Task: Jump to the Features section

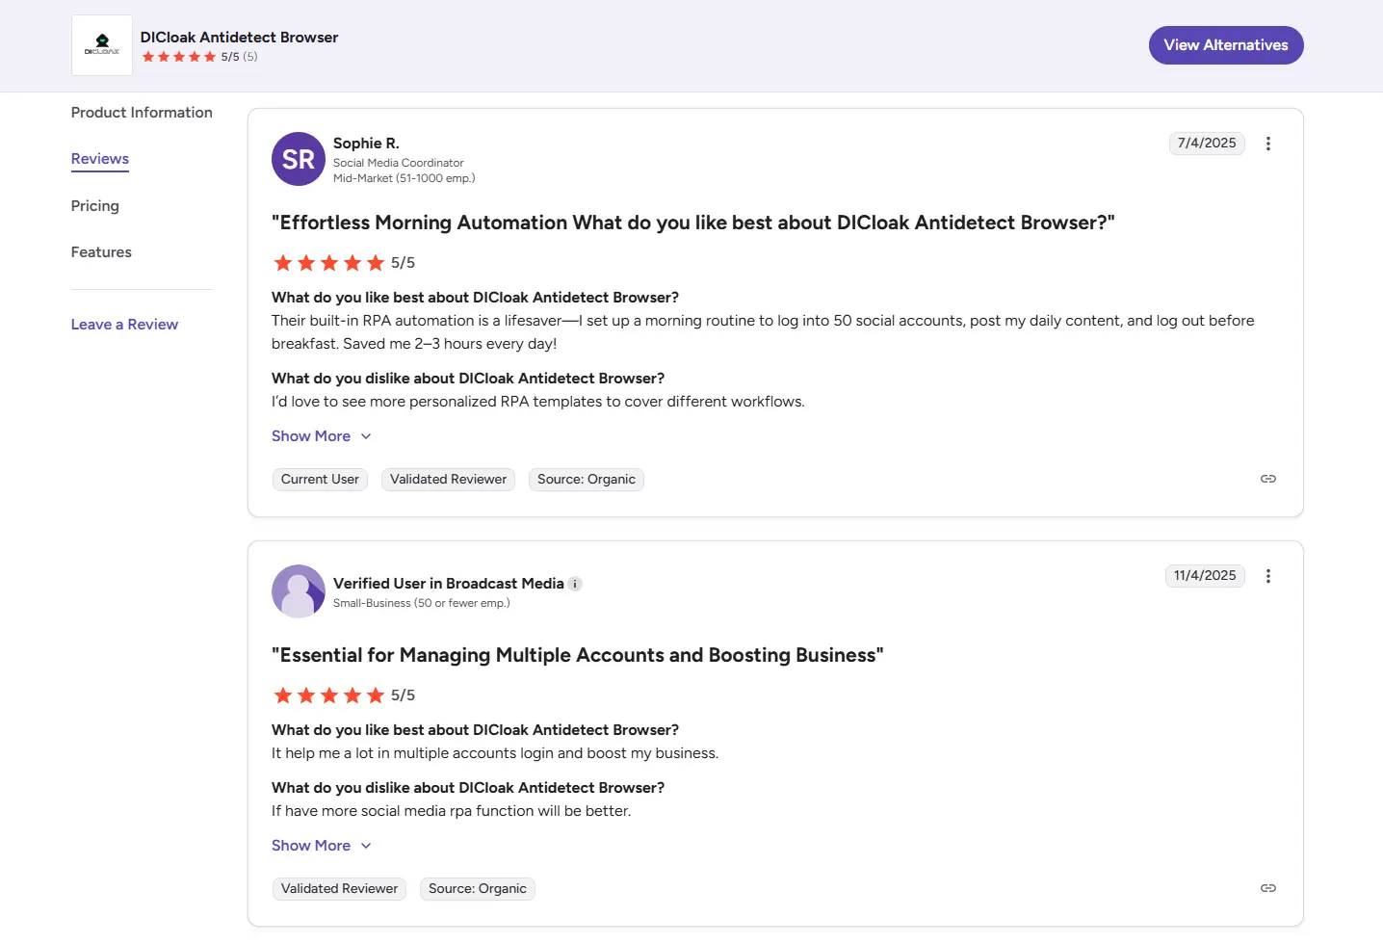Action: click(101, 252)
